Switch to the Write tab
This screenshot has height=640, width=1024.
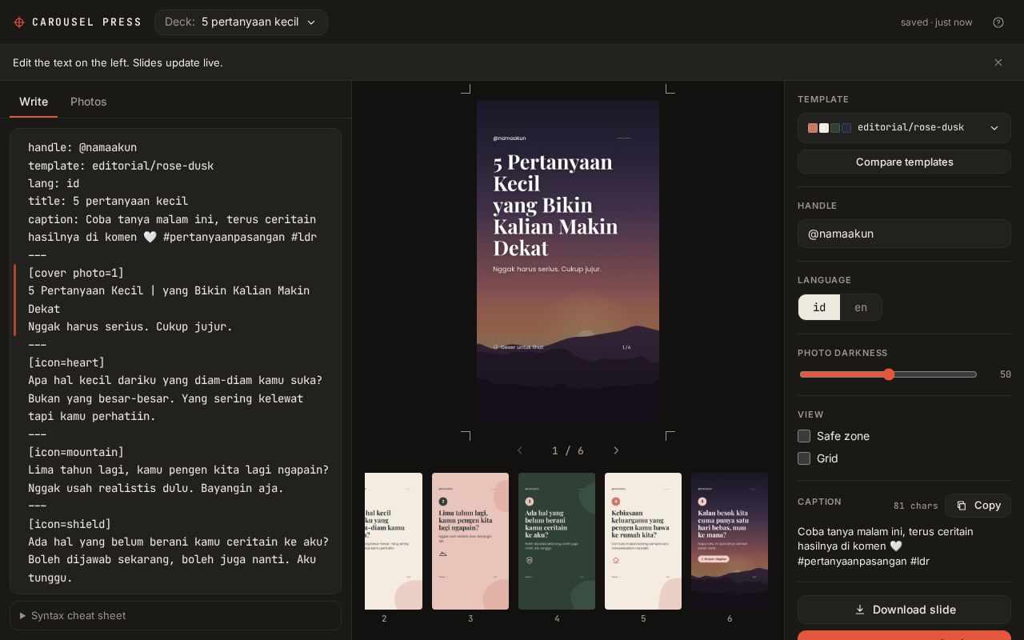34,102
